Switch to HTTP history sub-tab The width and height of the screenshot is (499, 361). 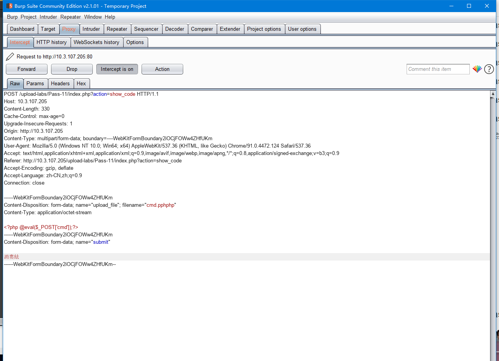51,42
